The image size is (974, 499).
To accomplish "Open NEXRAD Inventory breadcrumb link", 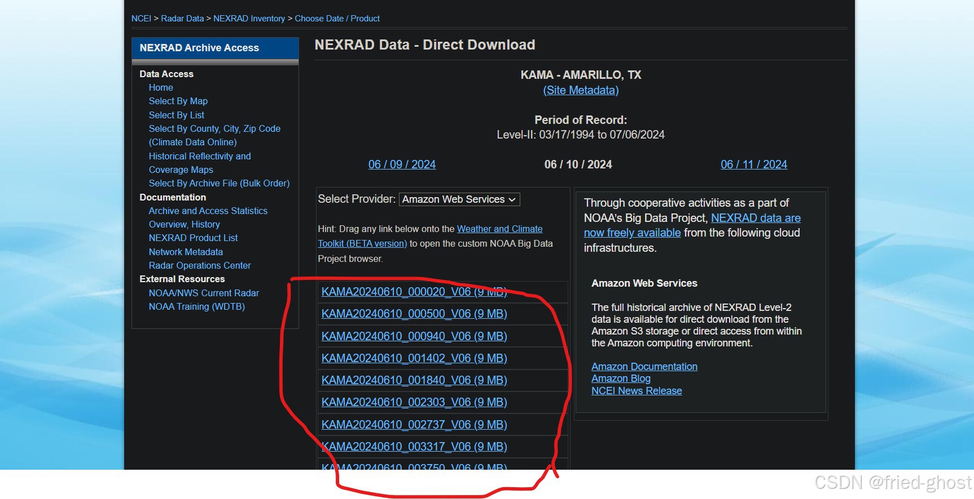I will 249,19.
